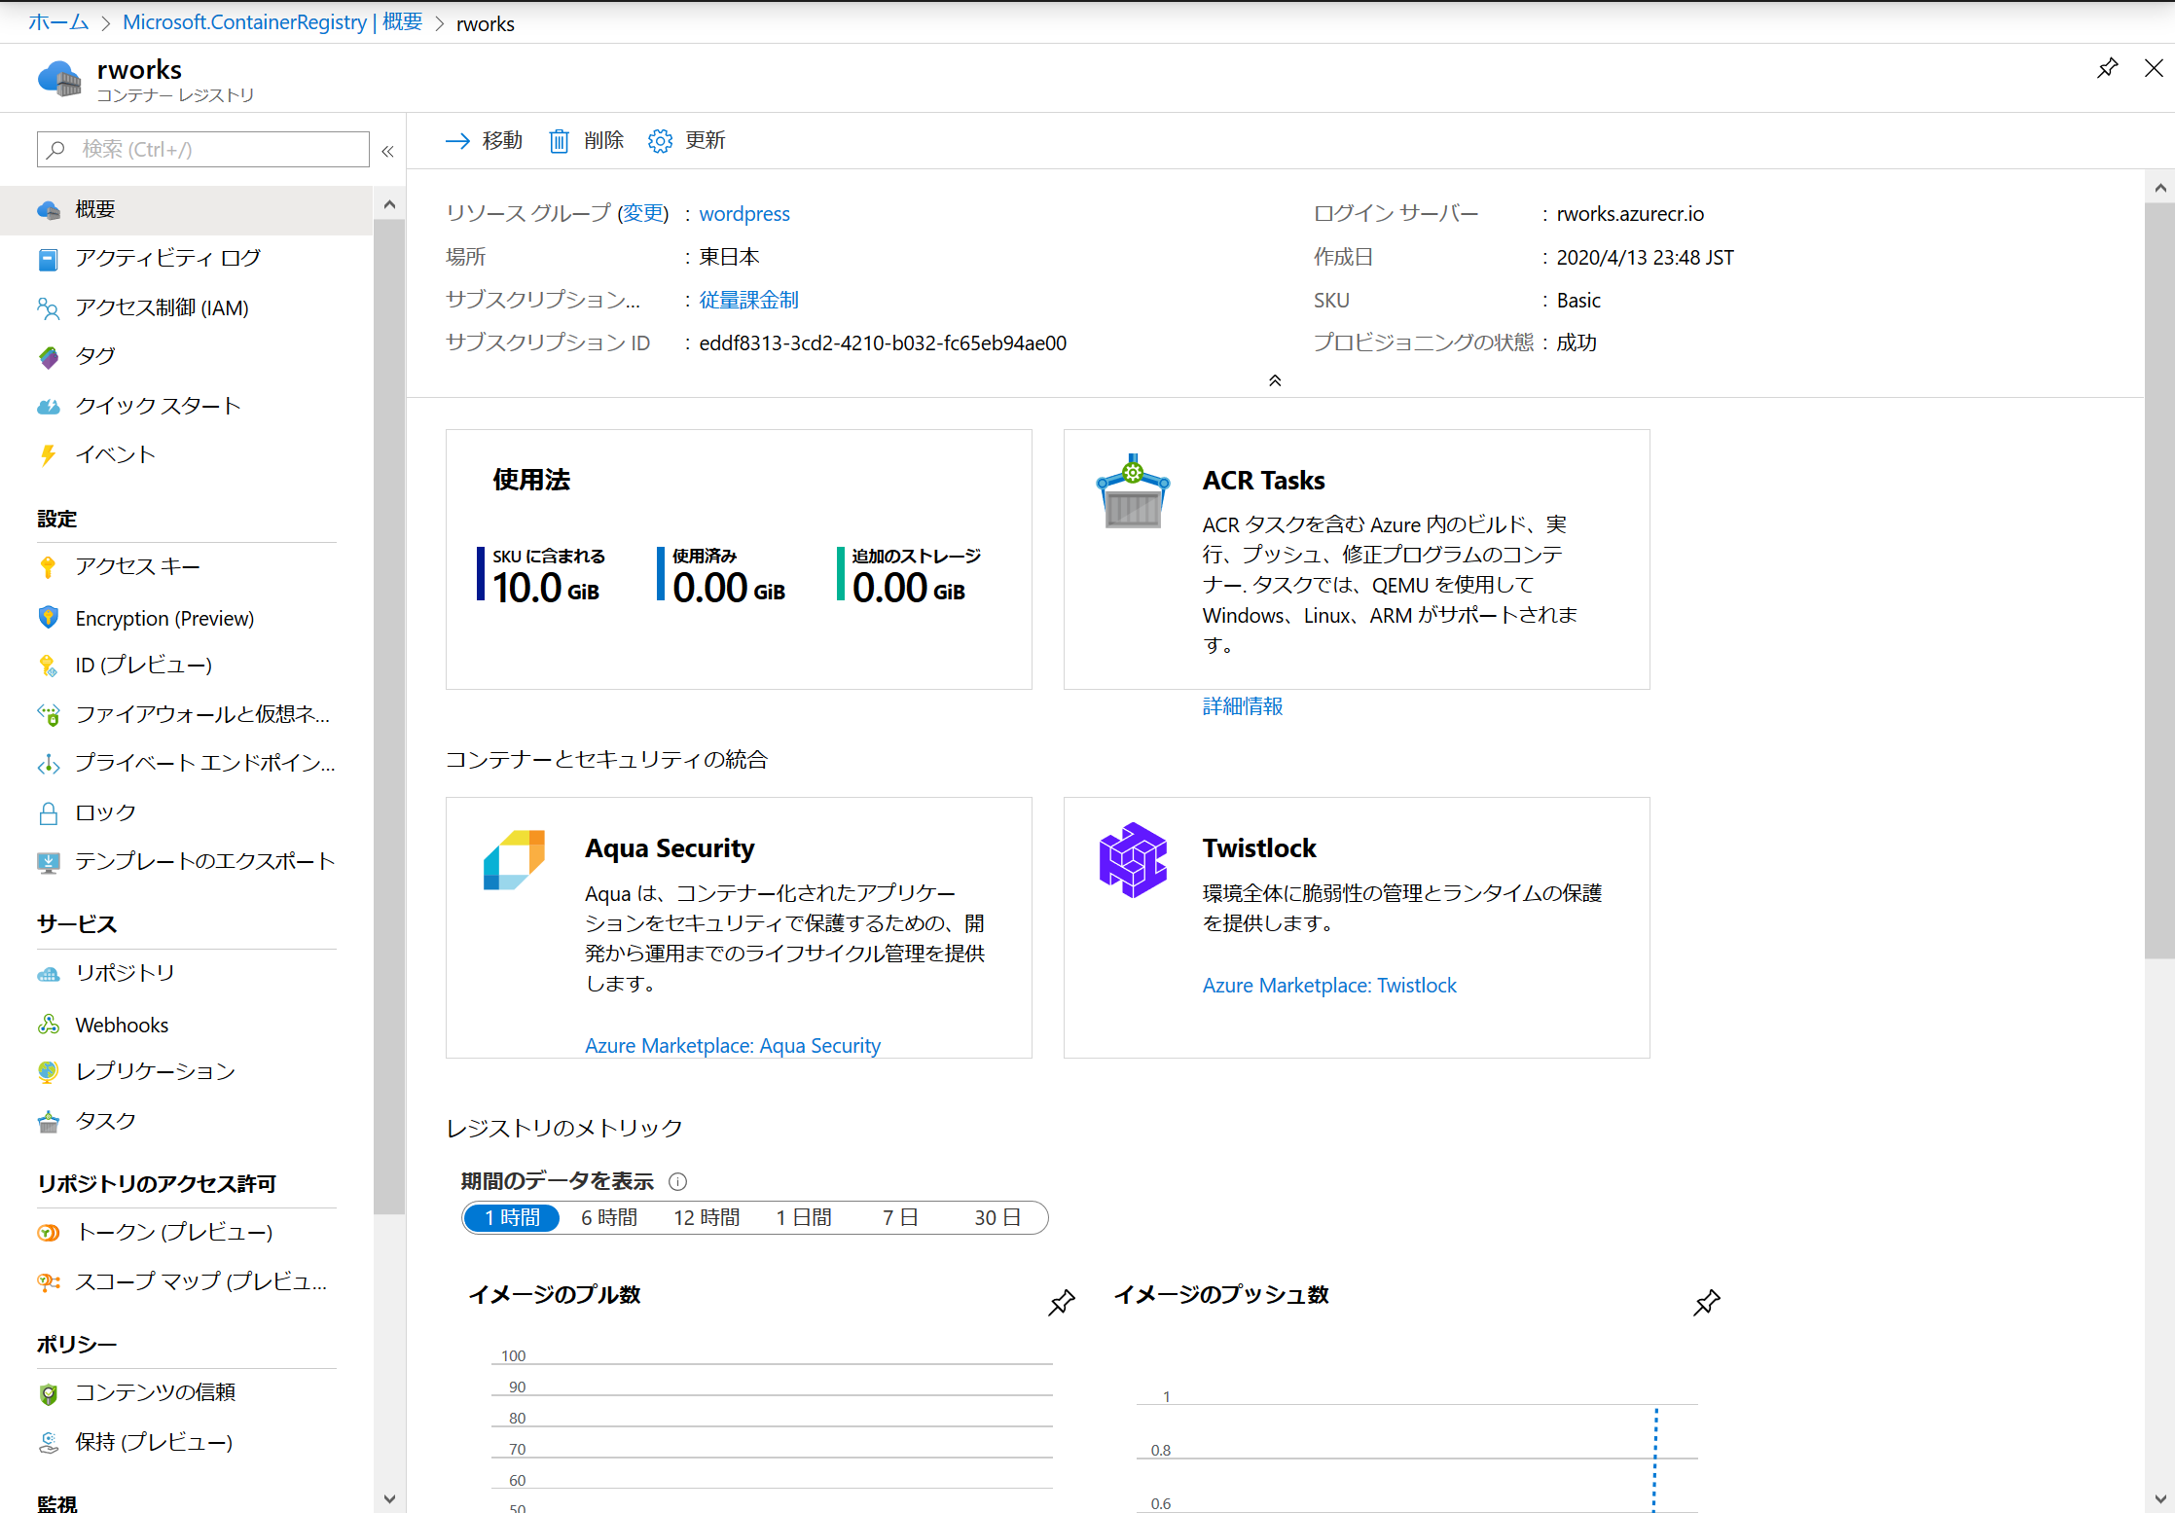Viewport: 2175px width, 1513px height.
Task: Focus the 検索 (Ctrl+/) search field
Action: (x=203, y=150)
